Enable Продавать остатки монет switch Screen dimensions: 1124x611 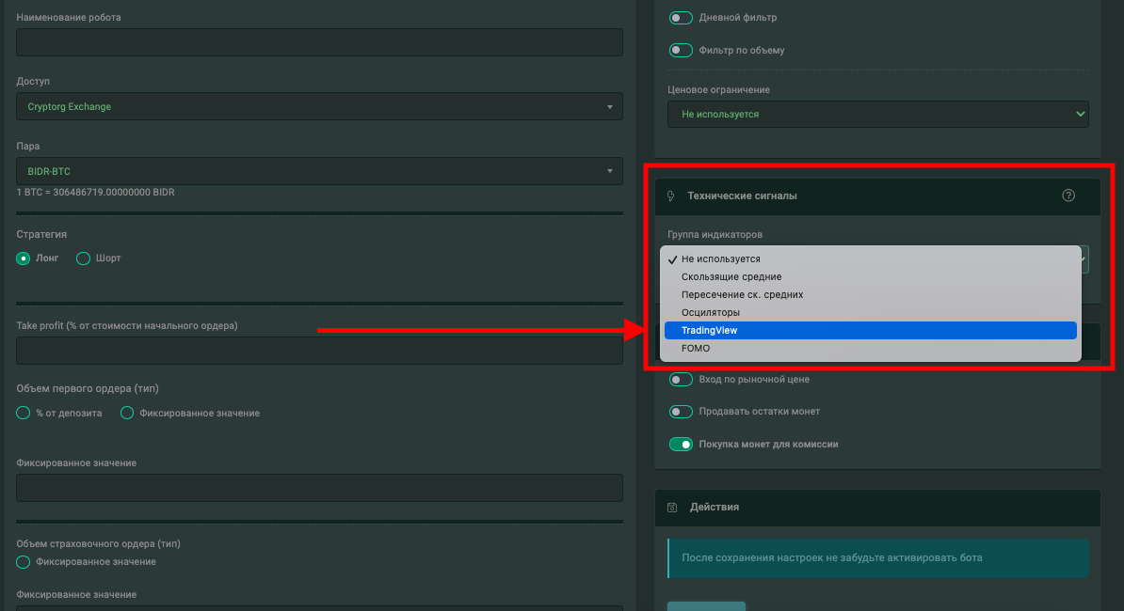[680, 412]
